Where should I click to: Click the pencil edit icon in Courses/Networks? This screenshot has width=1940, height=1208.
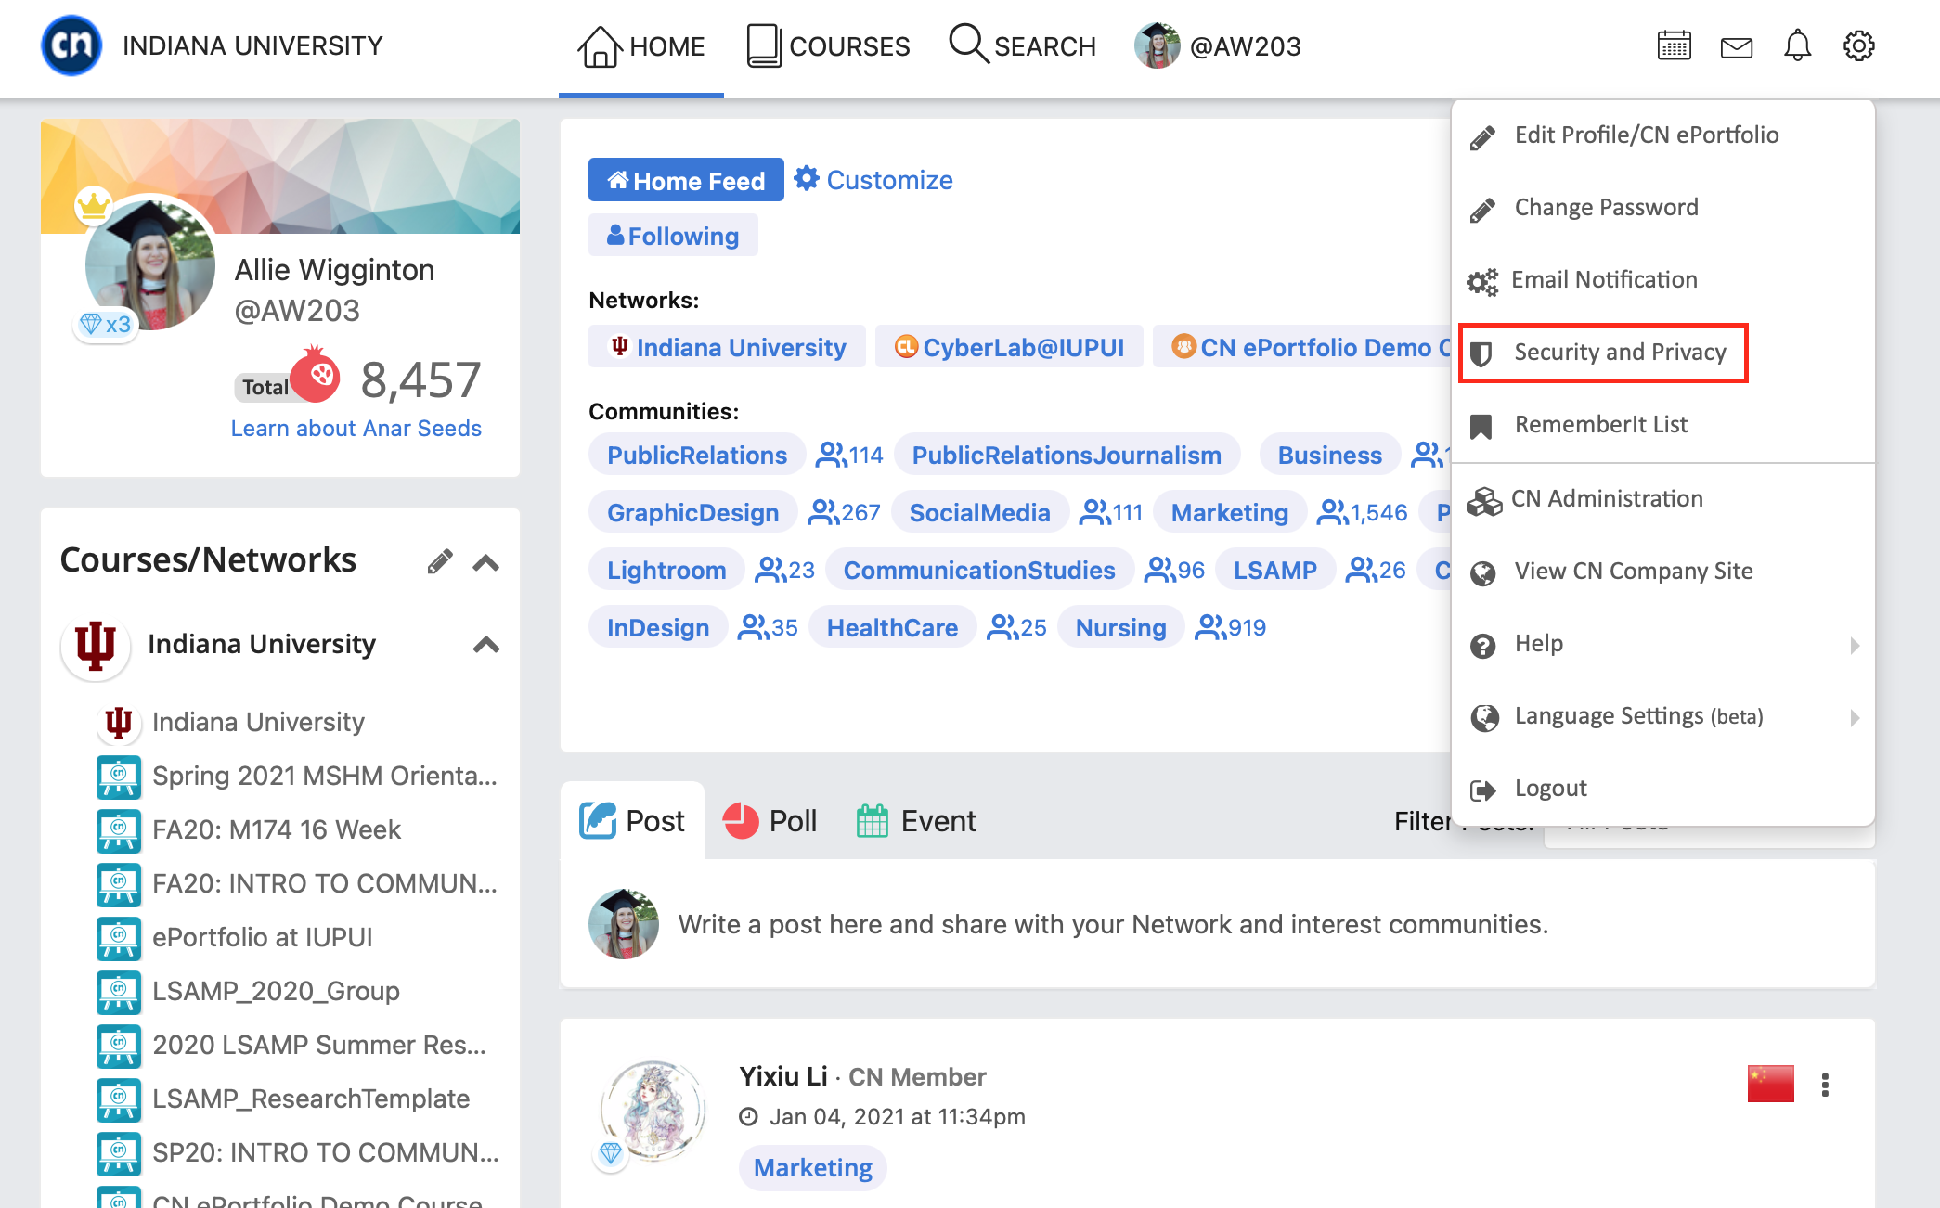click(x=440, y=561)
